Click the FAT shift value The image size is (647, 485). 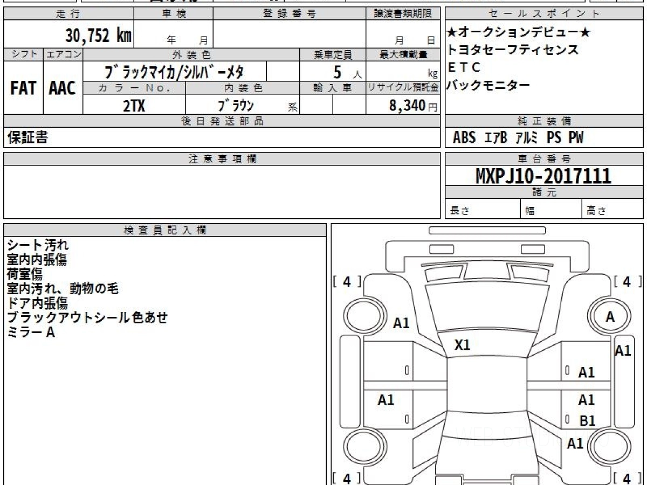click(x=23, y=88)
